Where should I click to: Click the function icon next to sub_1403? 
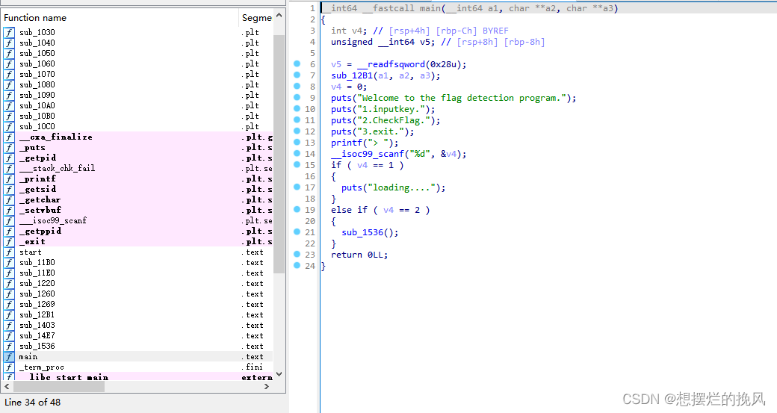point(9,325)
